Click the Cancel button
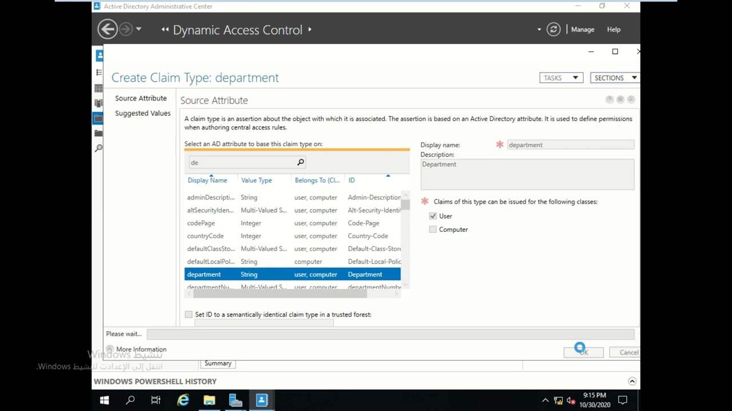The height and width of the screenshot is (411, 732). (x=625, y=352)
